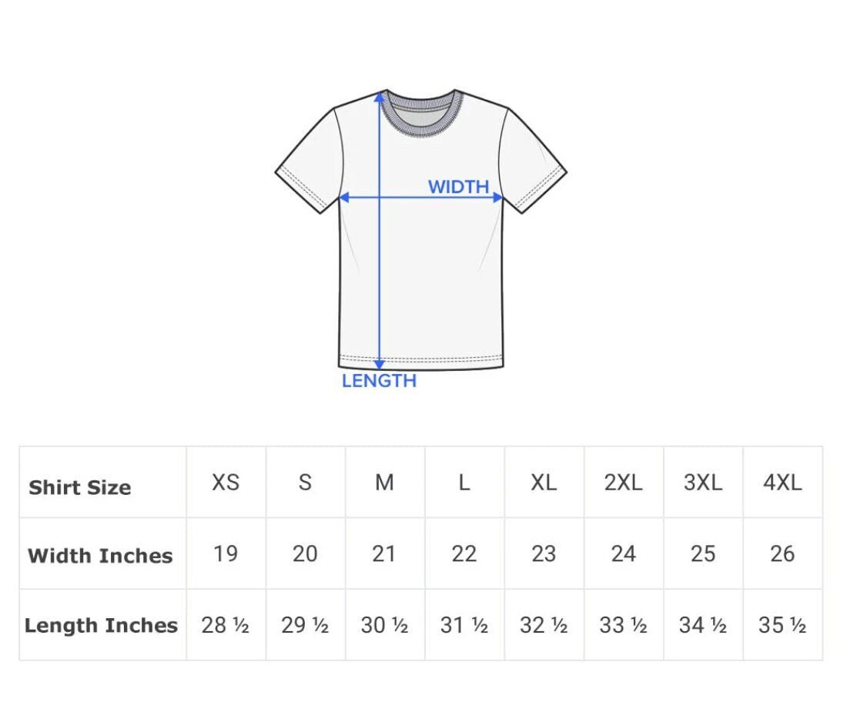Select the XL size cell

pyautogui.click(x=544, y=483)
